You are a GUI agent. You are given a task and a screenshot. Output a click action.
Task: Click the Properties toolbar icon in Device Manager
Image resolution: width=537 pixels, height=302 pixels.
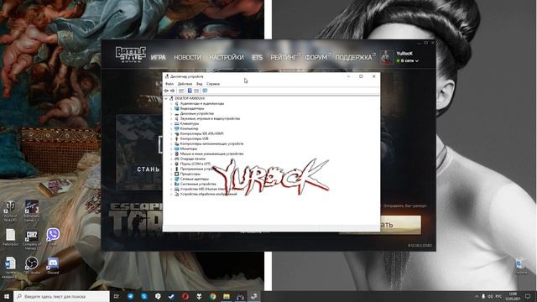coord(181,91)
